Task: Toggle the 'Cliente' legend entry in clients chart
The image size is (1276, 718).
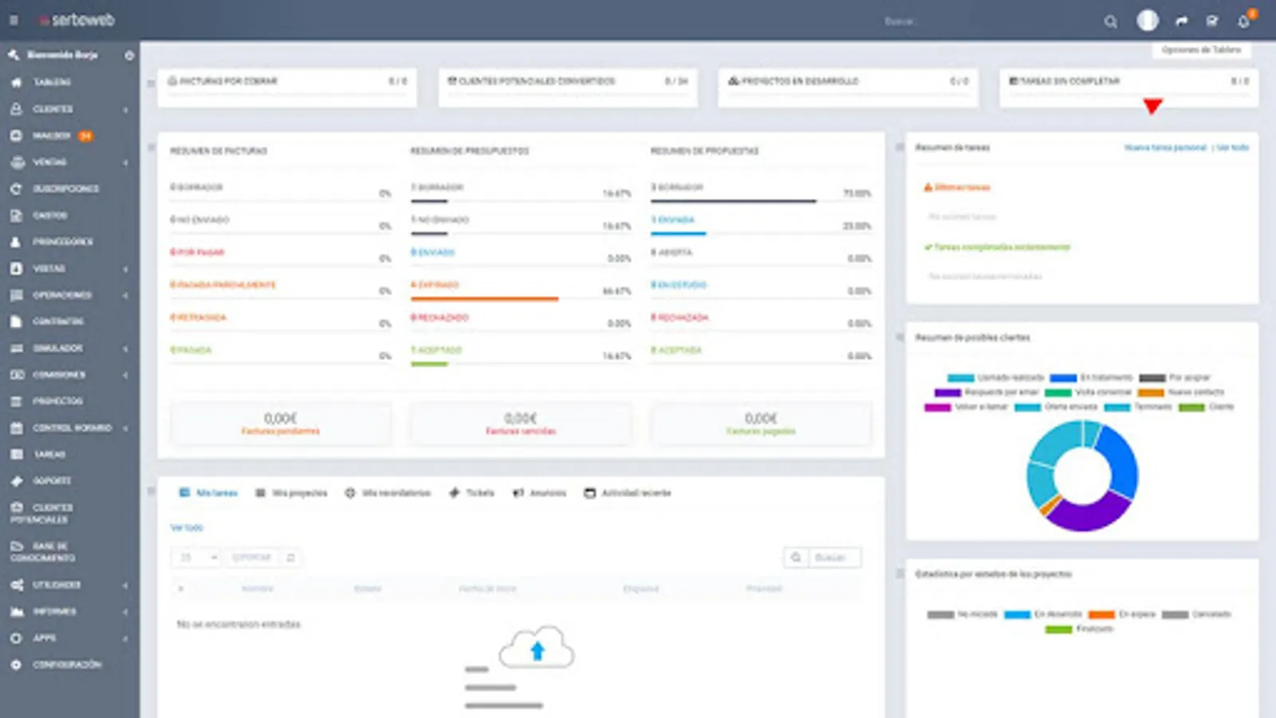Action: coord(1207,407)
